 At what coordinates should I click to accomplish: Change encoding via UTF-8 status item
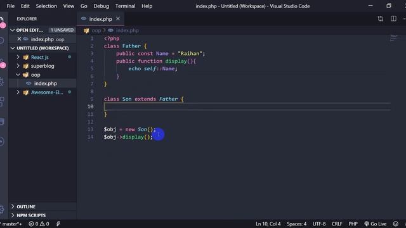click(319, 224)
